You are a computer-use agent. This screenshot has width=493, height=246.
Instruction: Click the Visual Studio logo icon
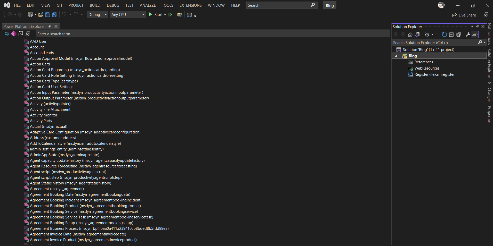click(x=7, y=5)
